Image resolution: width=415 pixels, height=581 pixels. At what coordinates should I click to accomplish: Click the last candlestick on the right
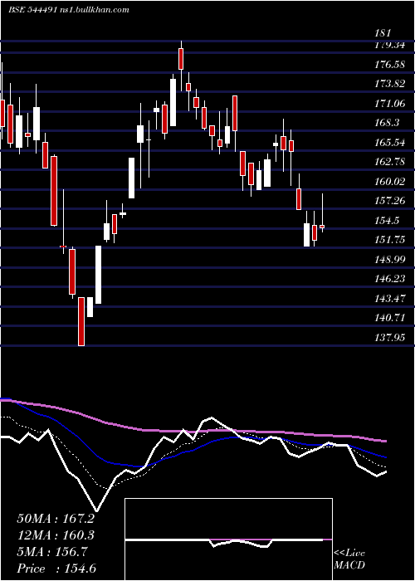point(322,226)
